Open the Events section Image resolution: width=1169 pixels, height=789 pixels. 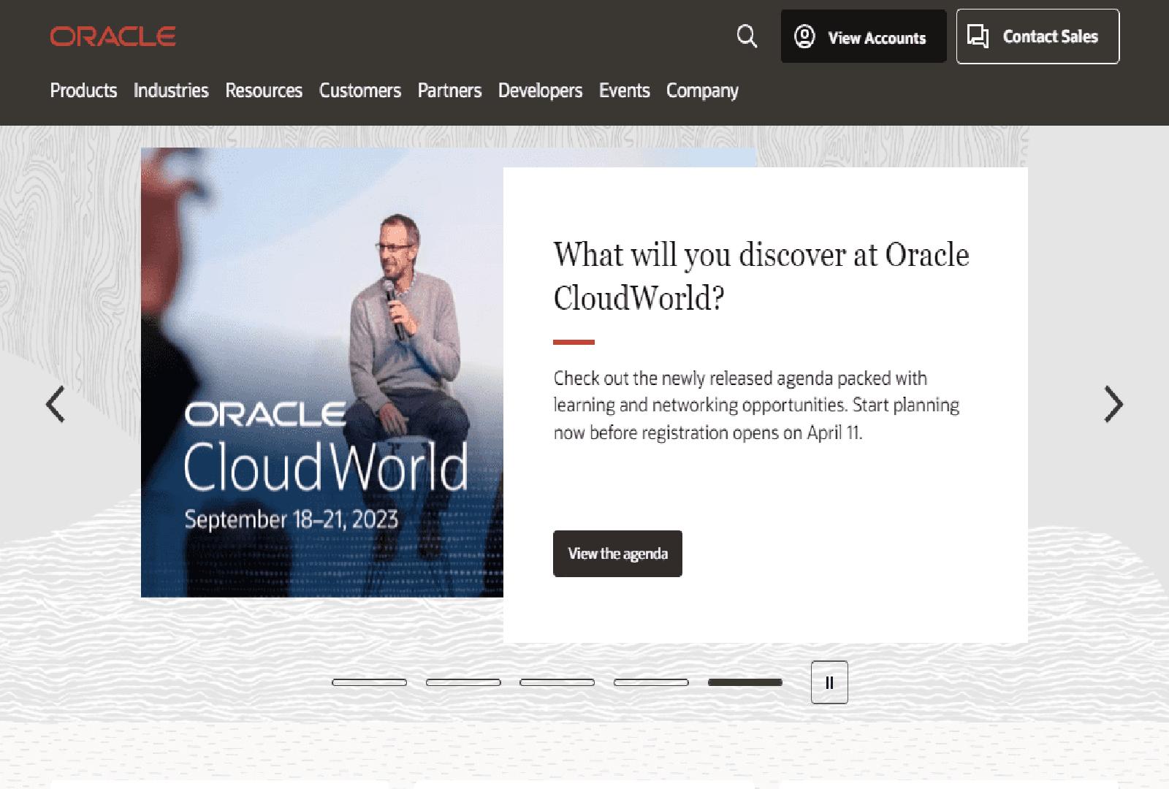pyautogui.click(x=624, y=91)
